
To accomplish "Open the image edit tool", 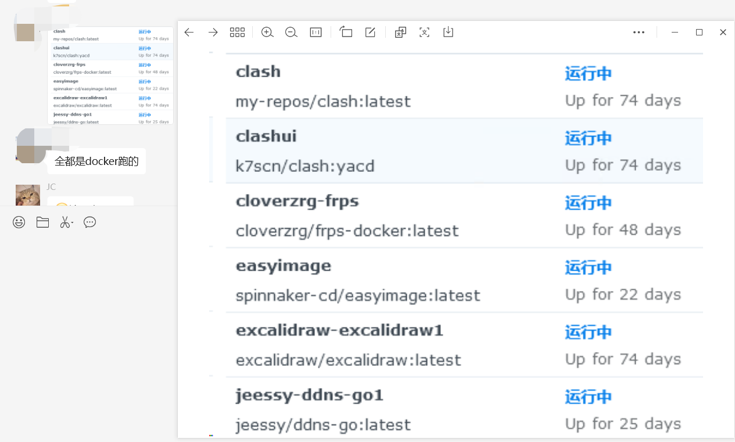I will (370, 32).
